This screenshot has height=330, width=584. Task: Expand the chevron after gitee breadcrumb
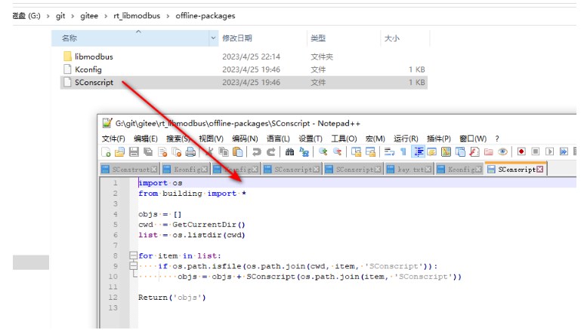106,16
